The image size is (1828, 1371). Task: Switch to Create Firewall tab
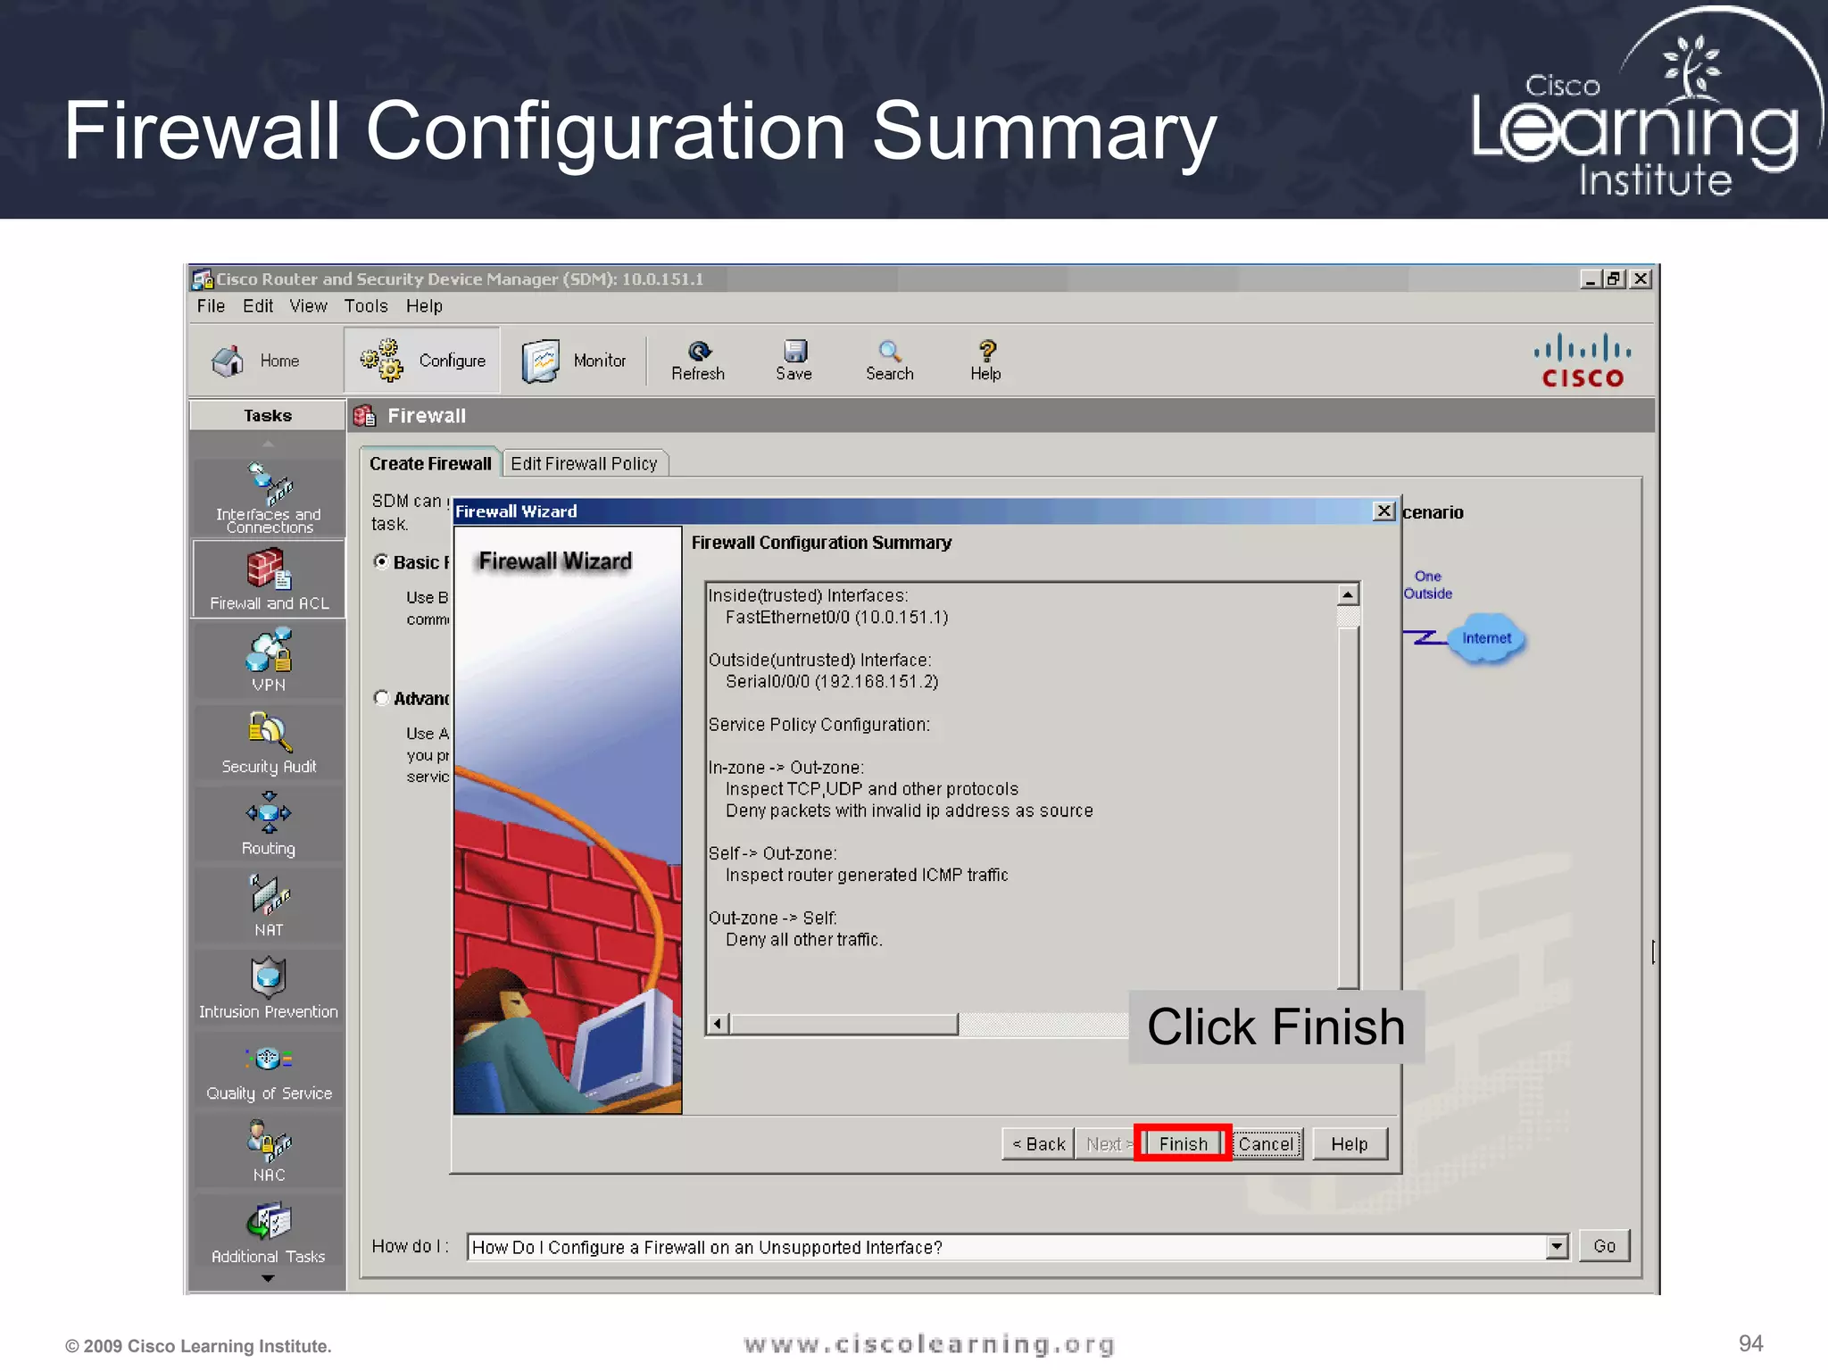430,463
